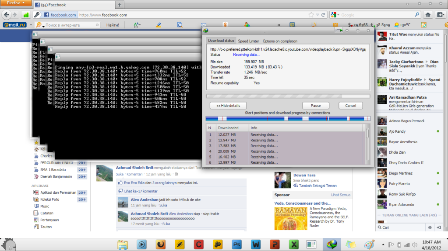This screenshot has height=251, width=448.
Task: Click the Downloaded column header
Action: (x=232, y=127)
